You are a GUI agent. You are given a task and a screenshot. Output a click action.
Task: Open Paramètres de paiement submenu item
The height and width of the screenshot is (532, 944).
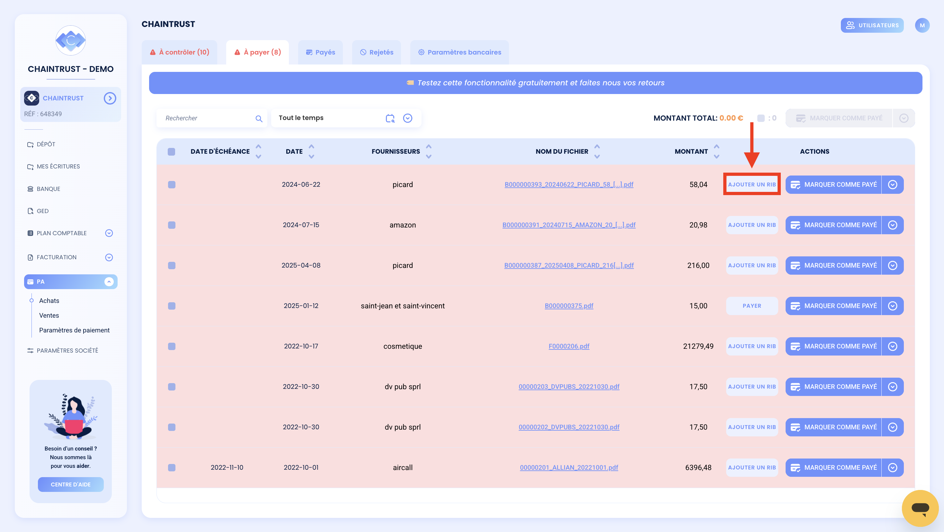tap(75, 330)
